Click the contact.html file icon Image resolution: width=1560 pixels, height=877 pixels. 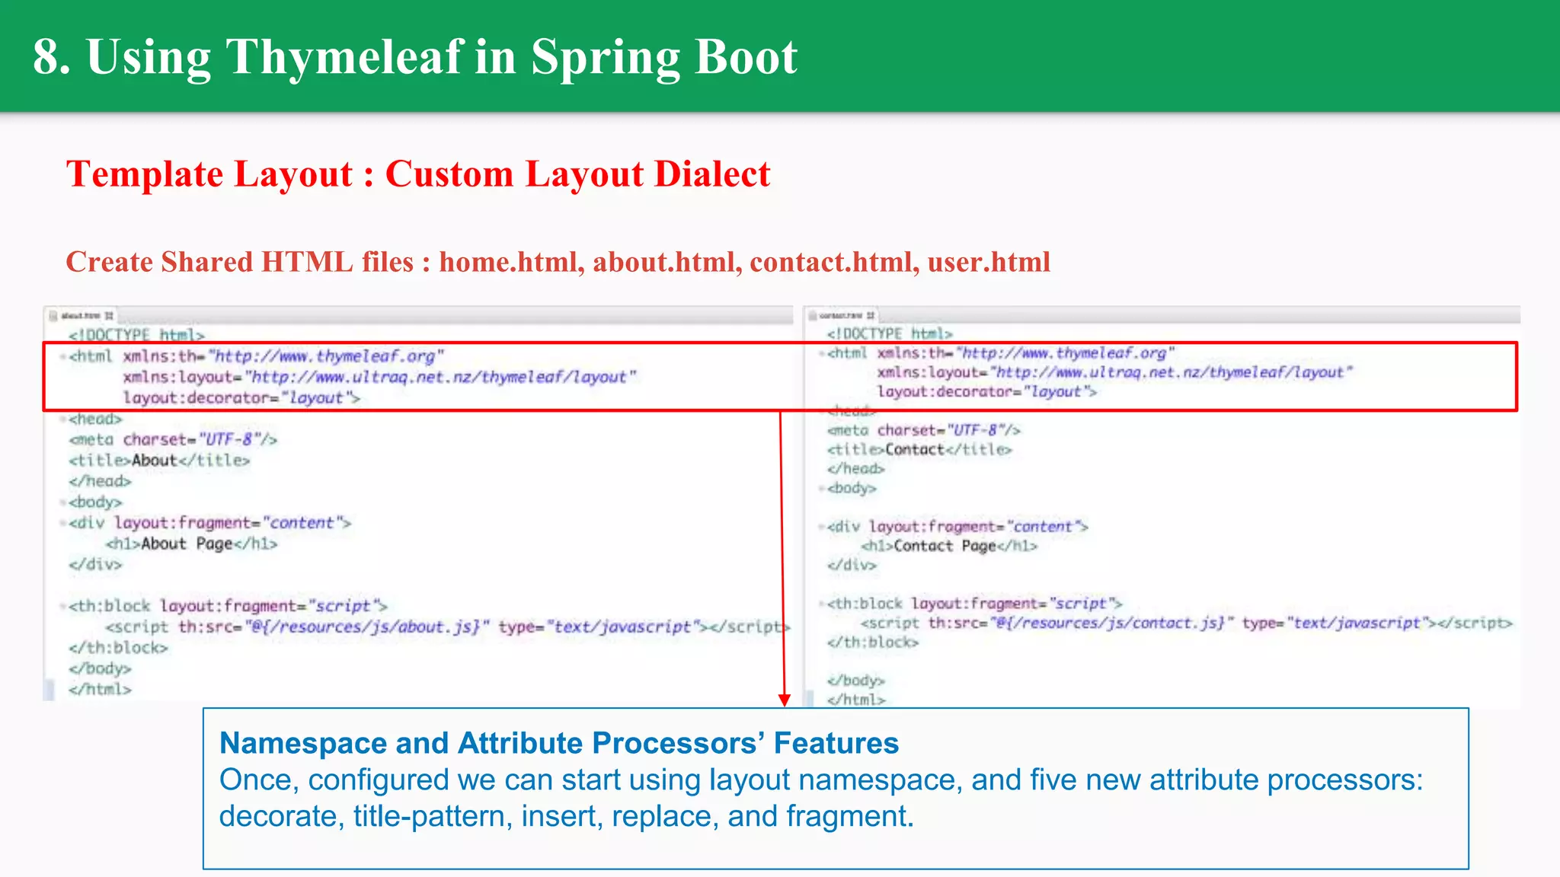813,315
